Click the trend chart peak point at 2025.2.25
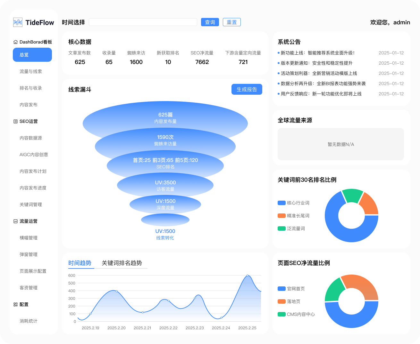The width and height of the screenshot is (420, 344). click(x=248, y=276)
